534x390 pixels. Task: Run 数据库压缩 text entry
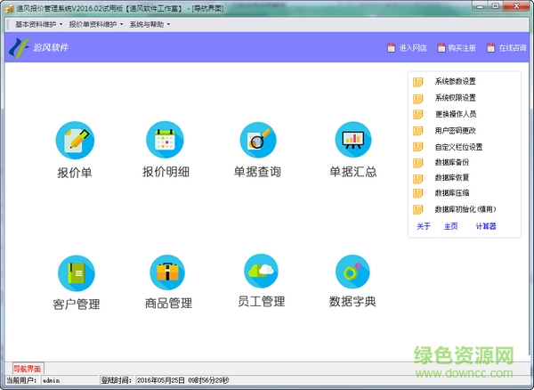(x=452, y=193)
